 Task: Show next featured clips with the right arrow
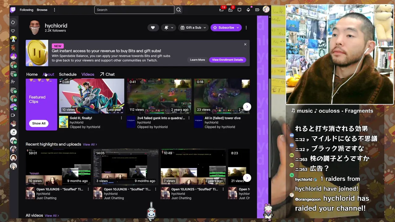(x=247, y=107)
